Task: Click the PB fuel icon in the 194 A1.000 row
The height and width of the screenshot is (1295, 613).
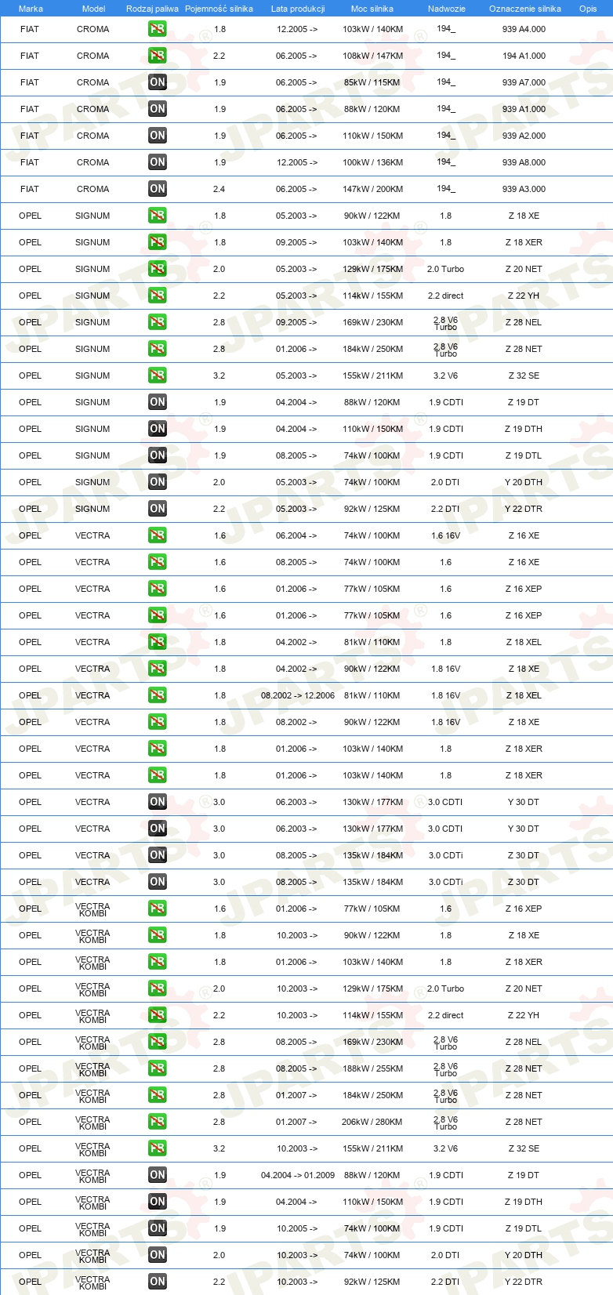Action: point(158,56)
